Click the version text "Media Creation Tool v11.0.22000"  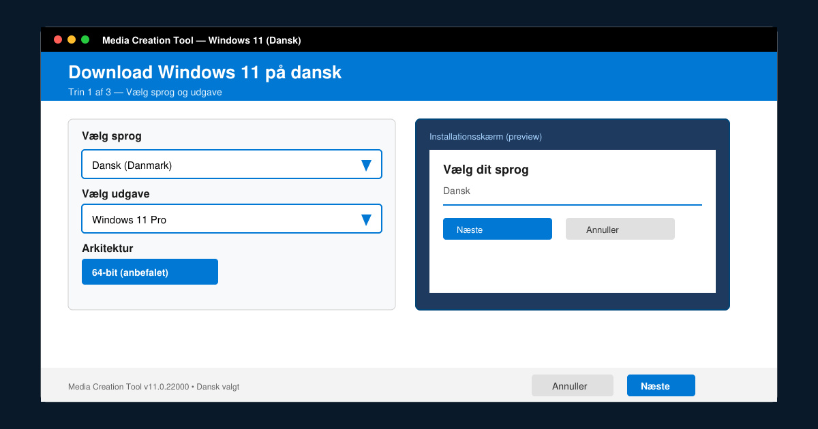click(130, 387)
